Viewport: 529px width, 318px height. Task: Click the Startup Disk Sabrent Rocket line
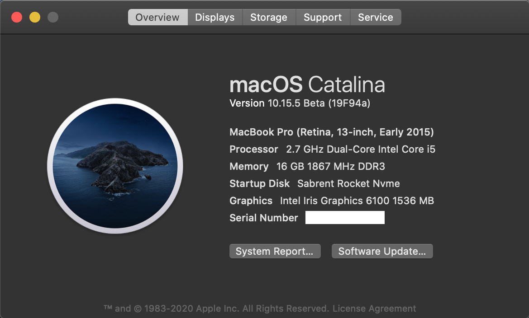click(315, 184)
